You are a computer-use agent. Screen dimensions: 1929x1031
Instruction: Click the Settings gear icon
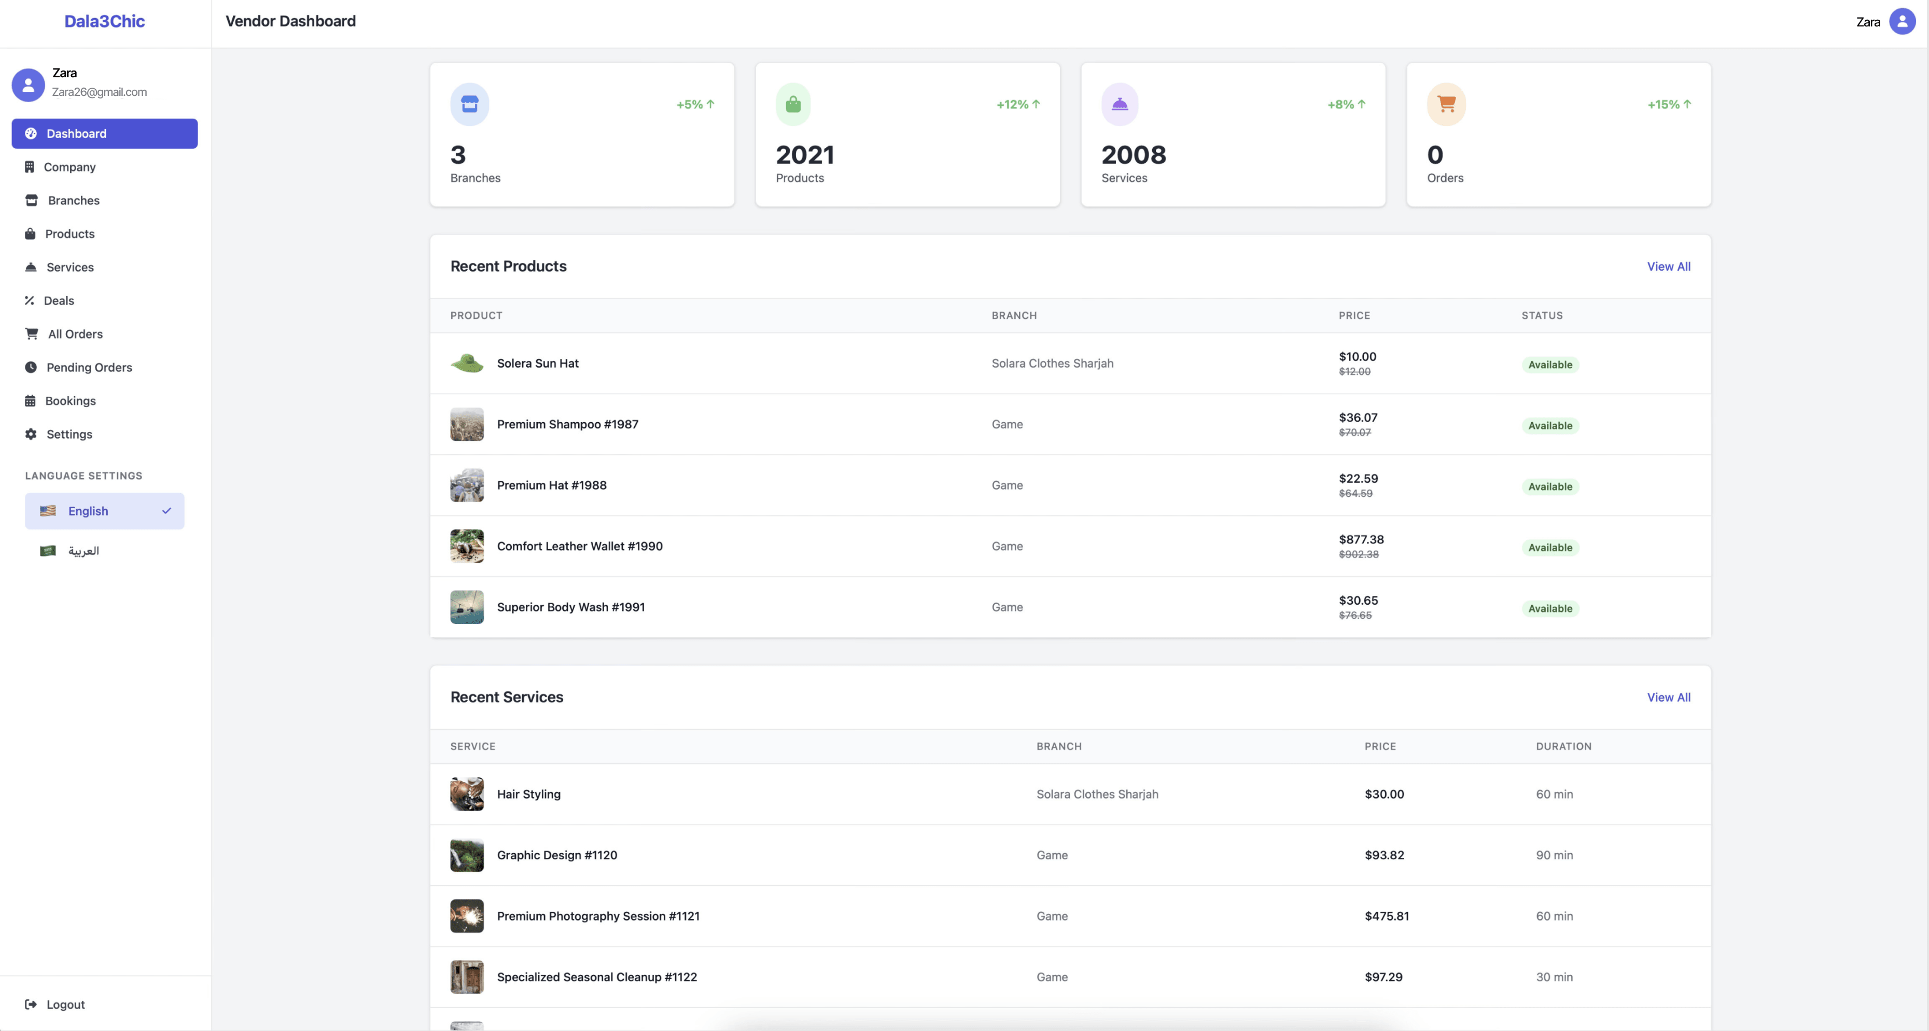[30, 434]
